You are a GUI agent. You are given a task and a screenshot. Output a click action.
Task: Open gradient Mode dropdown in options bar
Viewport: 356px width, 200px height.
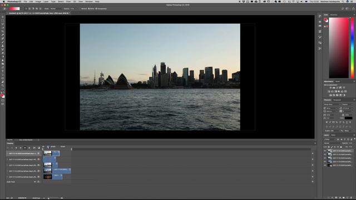click(56, 9)
